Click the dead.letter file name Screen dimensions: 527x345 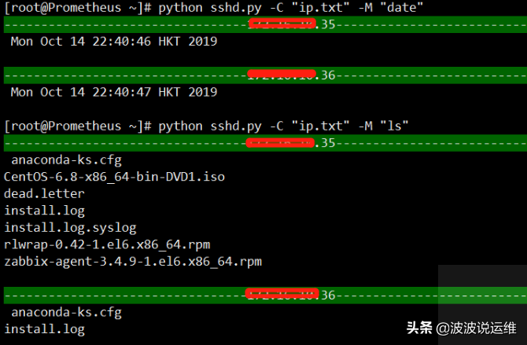pyautogui.click(x=44, y=193)
